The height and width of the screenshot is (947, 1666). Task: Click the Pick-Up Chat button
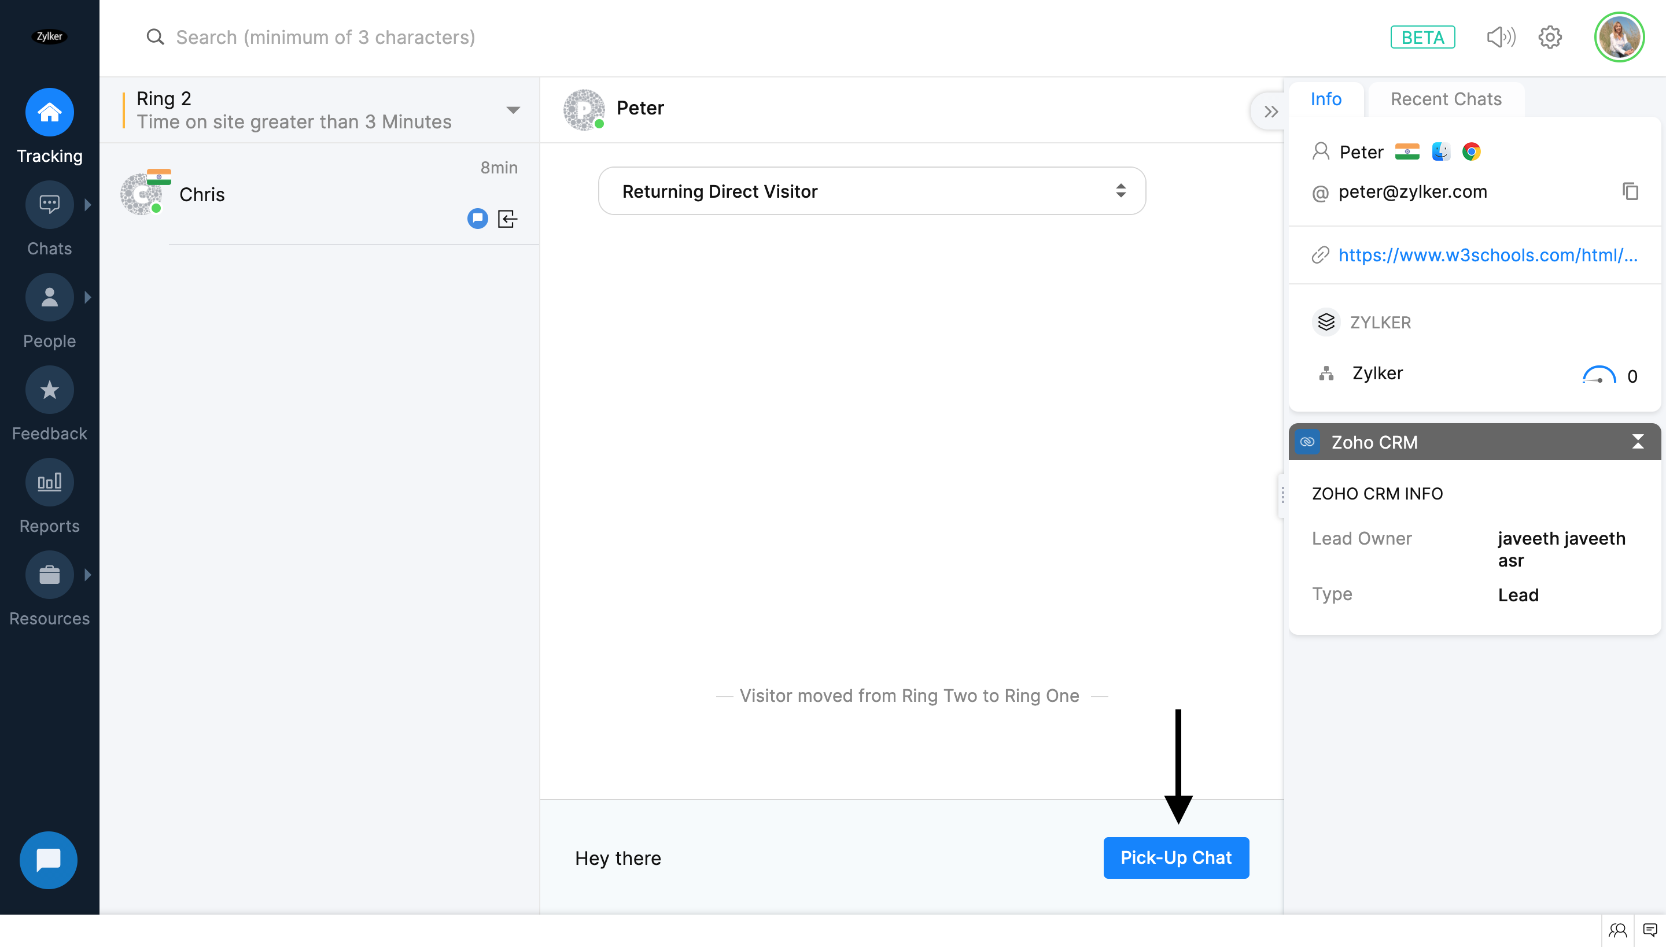(x=1175, y=857)
